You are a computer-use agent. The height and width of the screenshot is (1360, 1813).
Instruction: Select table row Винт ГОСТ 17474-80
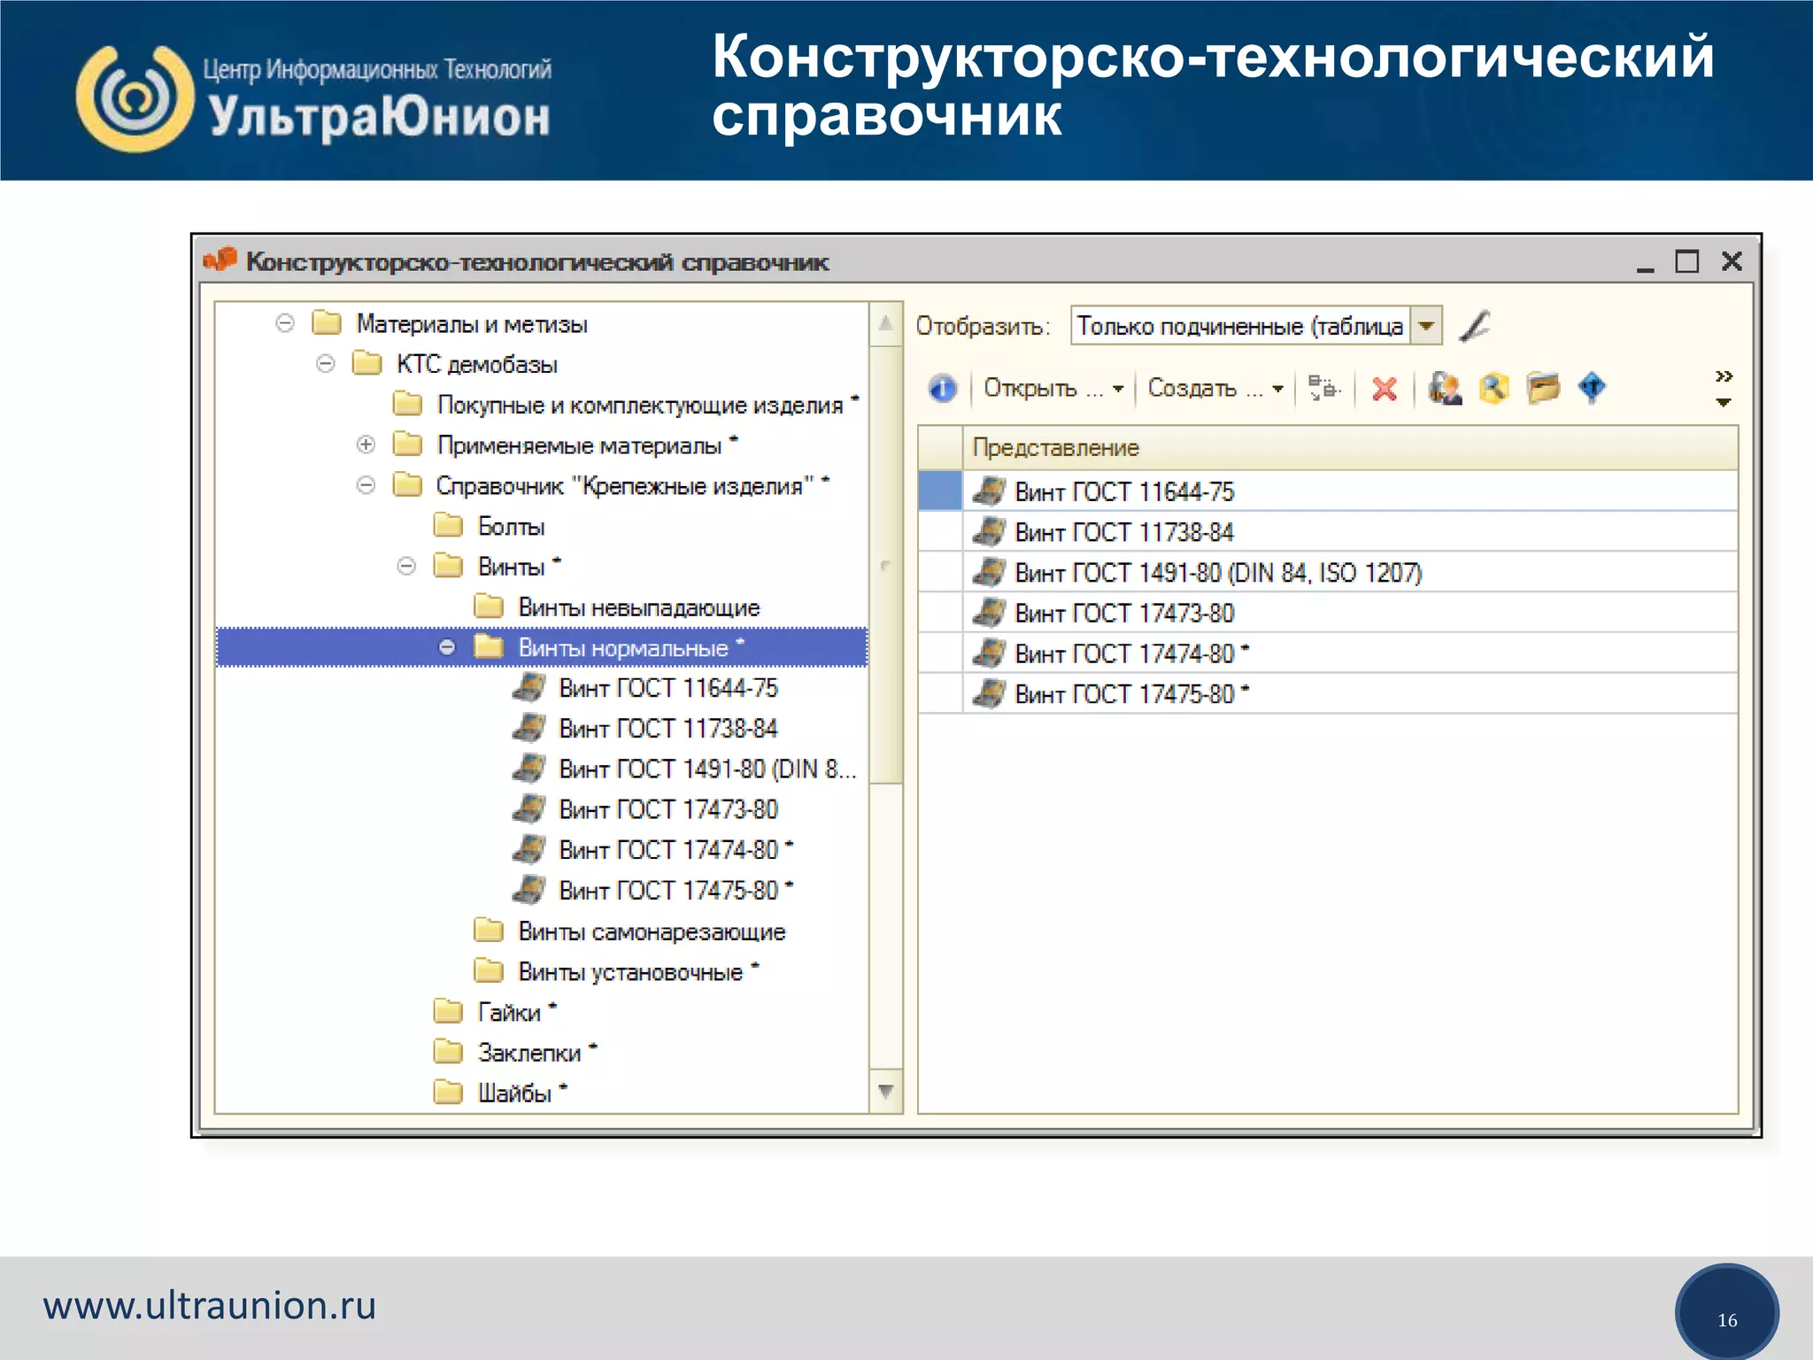1328,653
